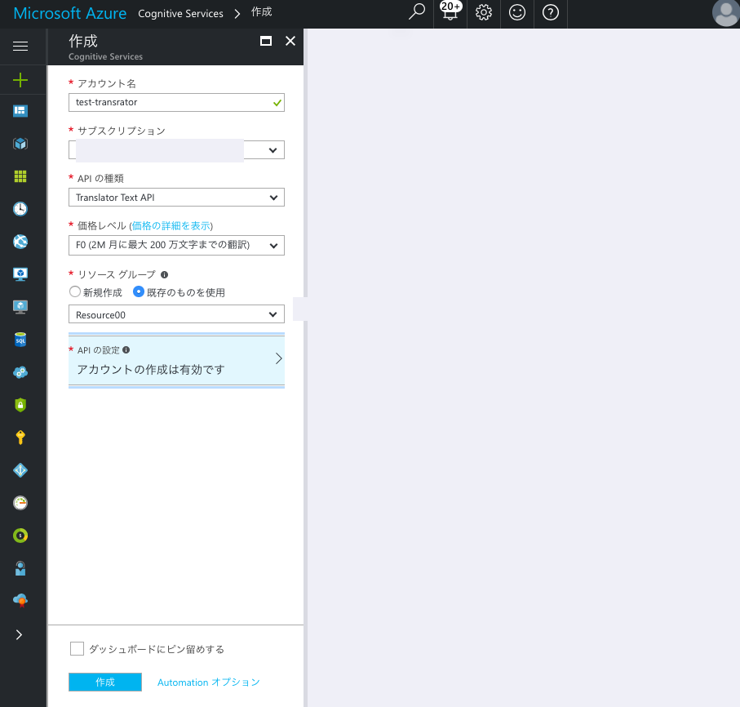Viewport: 740px width, 707px height.
Task: Open Advisor cloud ribbon icon
Action: tap(20, 601)
